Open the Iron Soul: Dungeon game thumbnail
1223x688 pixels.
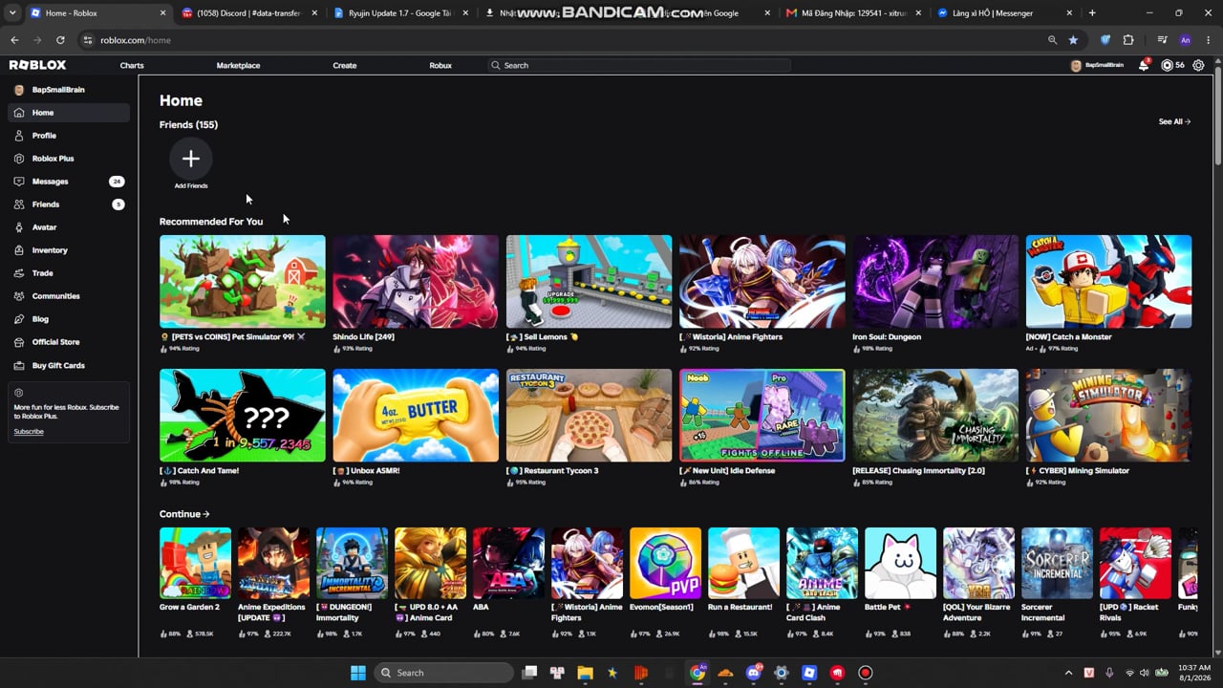(x=935, y=281)
